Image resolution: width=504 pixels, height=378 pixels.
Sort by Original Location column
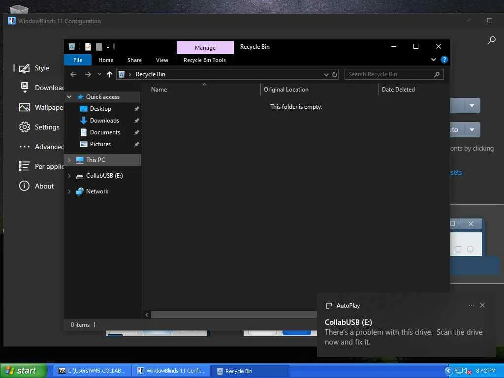[286, 90]
